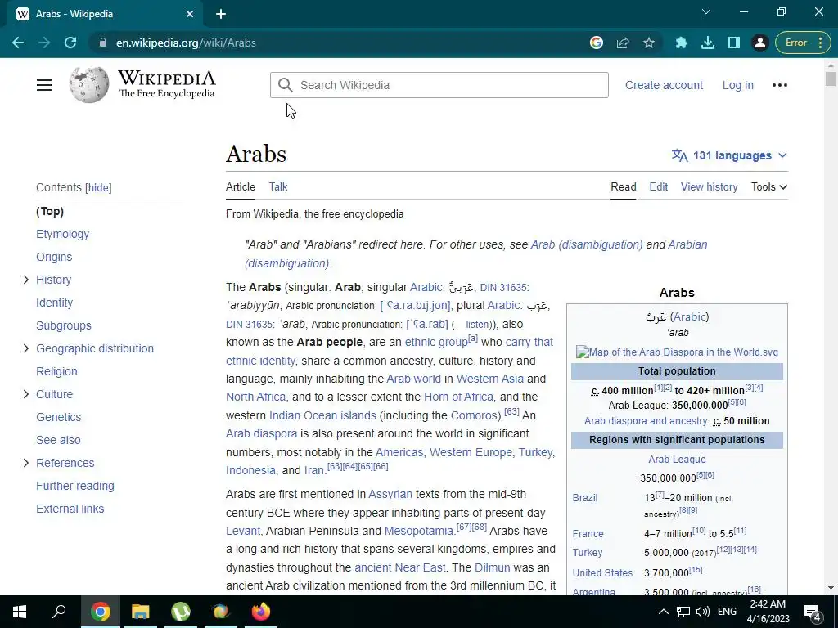Open the View history tab
Screen dimensions: 838x628
point(709,187)
